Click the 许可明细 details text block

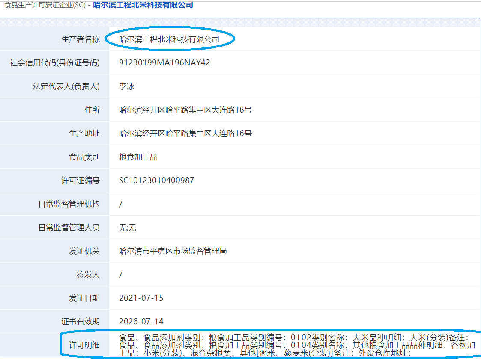pos(297,345)
